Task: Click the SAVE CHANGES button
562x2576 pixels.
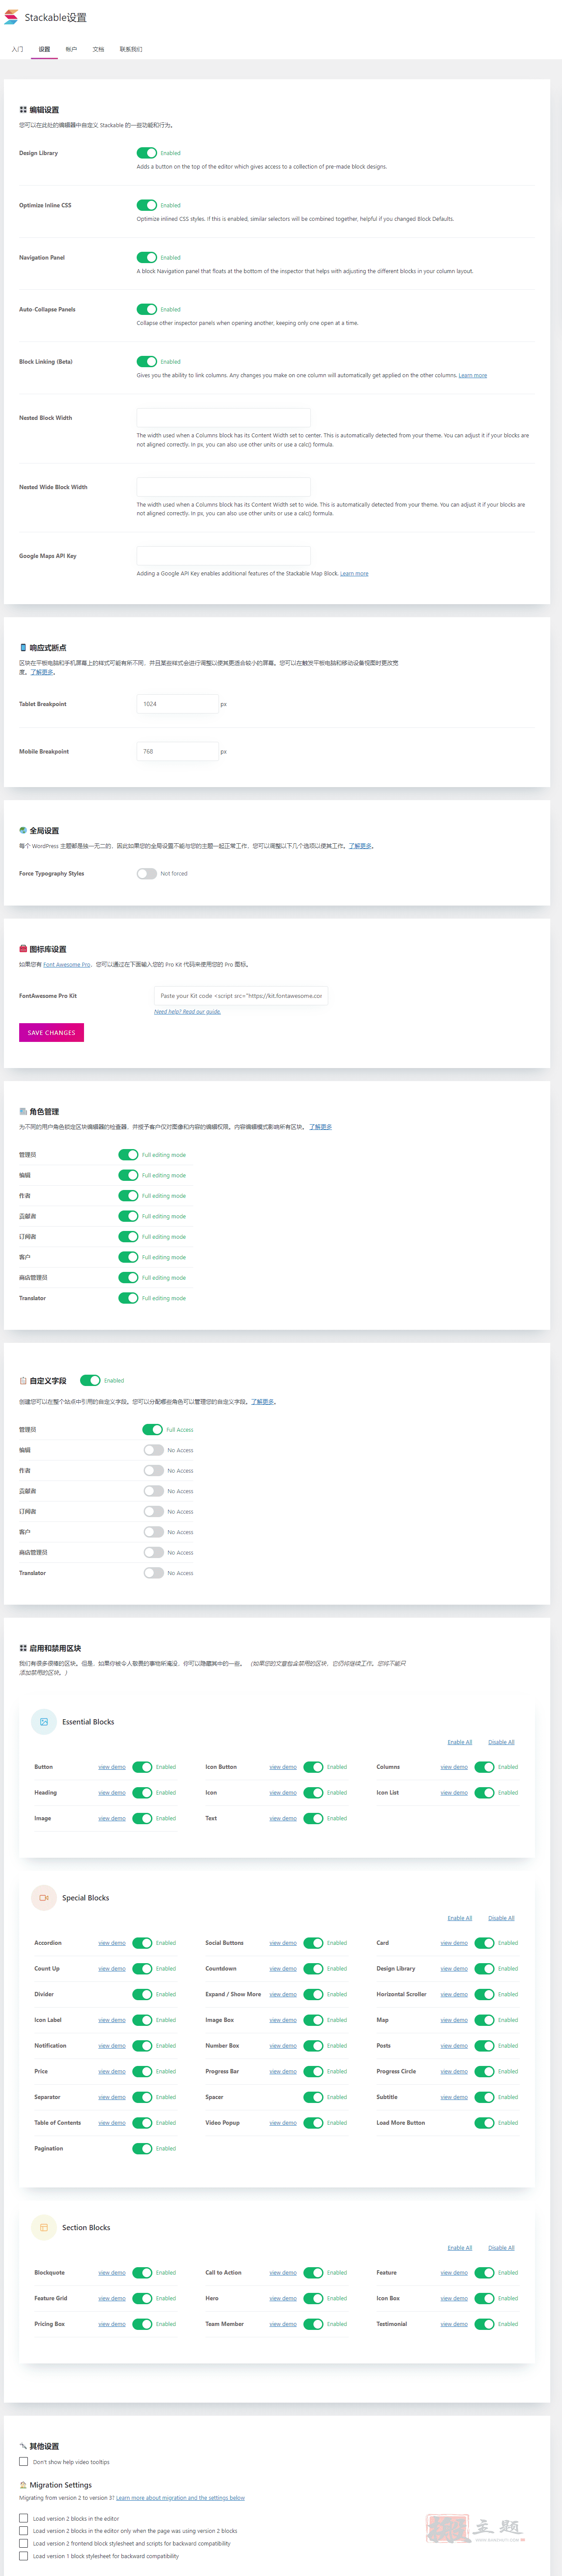Action: 51,1032
